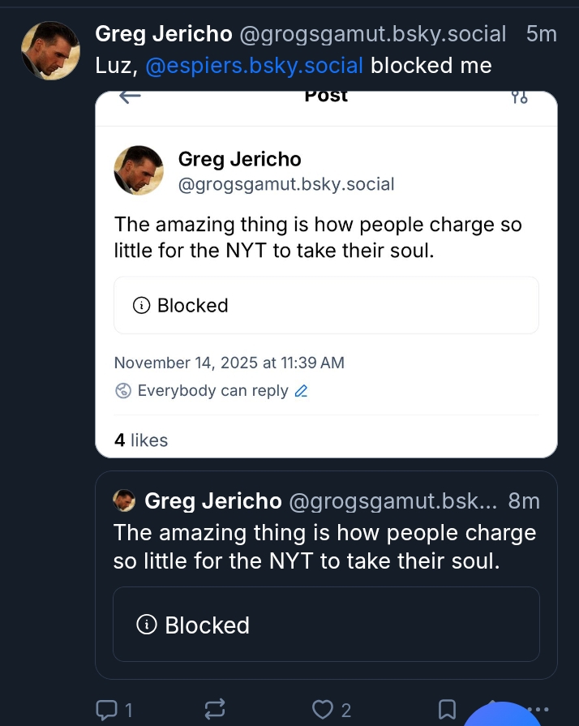Click the 4 likes count in screenshot

coord(141,440)
